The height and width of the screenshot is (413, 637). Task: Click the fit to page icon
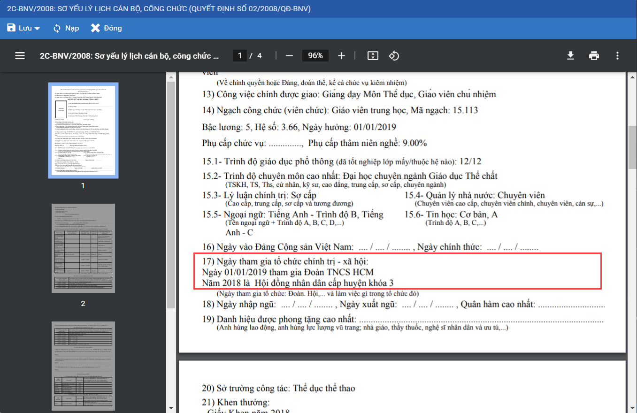(x=372, y=56)
